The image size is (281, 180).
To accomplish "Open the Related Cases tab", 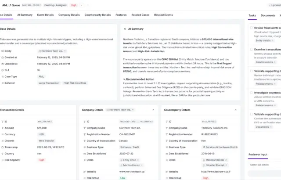I will (x=140, y=15).
